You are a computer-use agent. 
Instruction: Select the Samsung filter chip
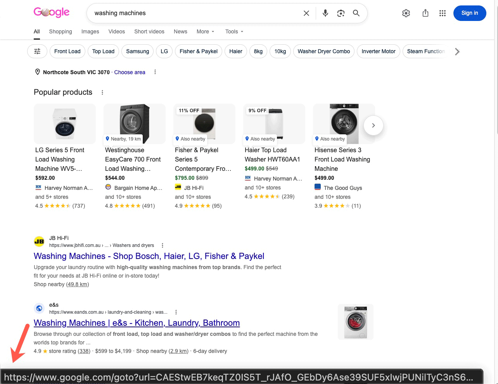[138, 51]
